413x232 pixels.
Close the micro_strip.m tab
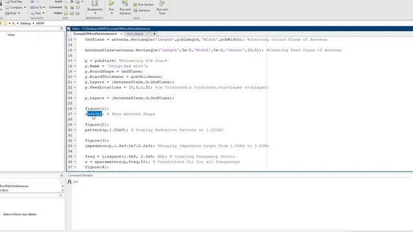point(148,34)
